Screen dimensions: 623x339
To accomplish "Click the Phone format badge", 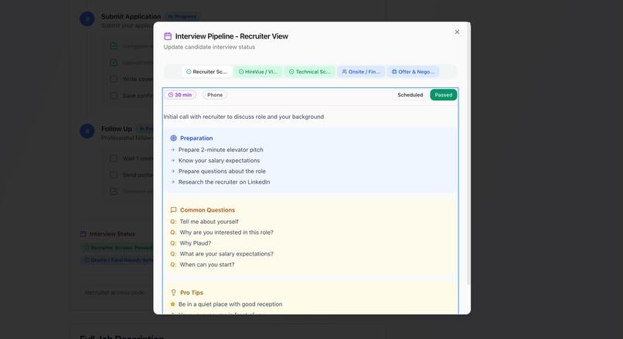I will [x=215, y=95].
